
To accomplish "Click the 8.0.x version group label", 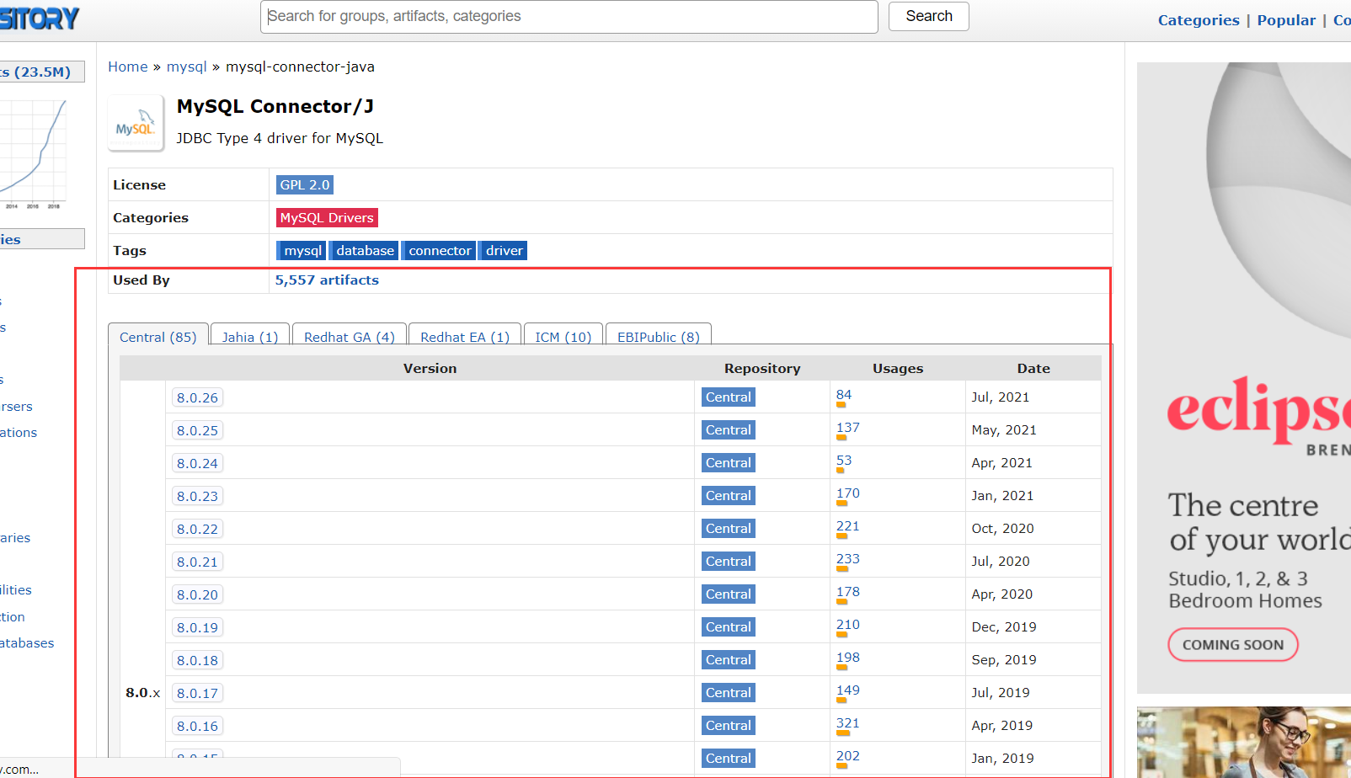I will tap(142, 693).
